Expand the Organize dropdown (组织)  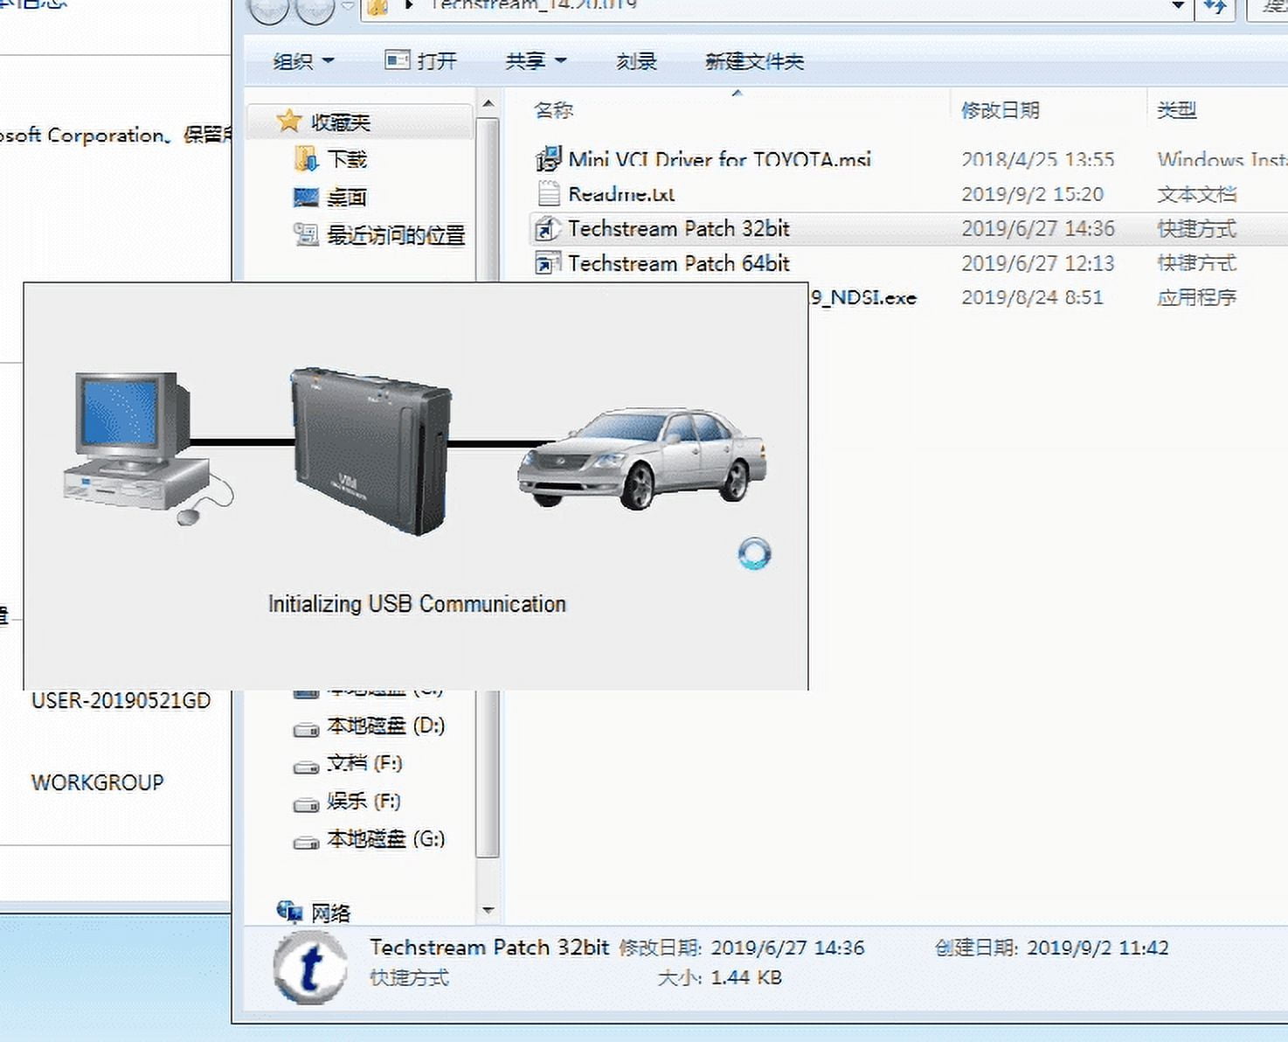pos(303,61)
